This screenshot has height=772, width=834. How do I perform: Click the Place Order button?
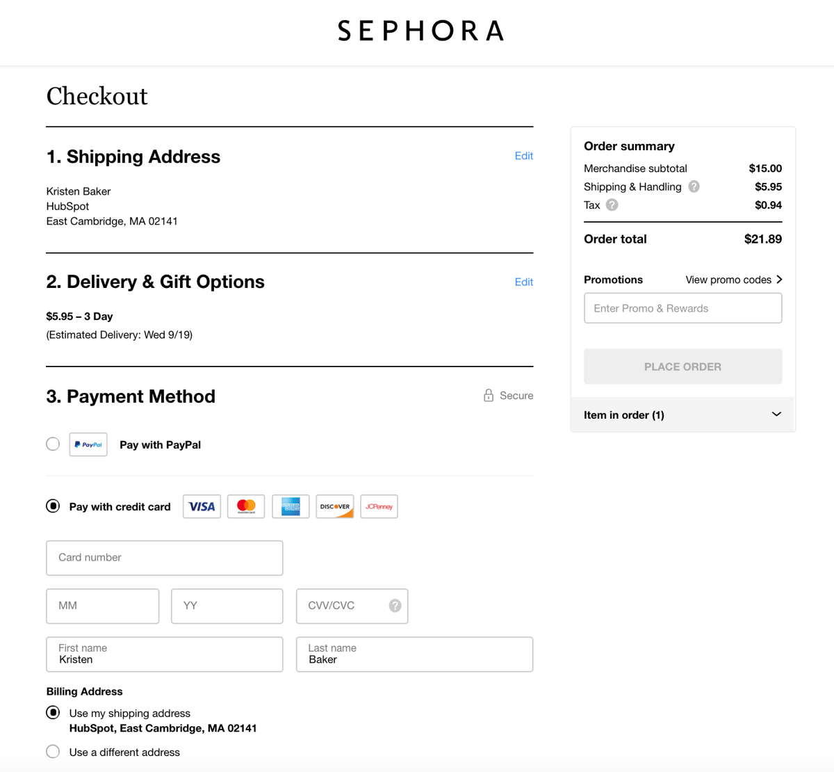pyautogui.click(x=682, y=367)
